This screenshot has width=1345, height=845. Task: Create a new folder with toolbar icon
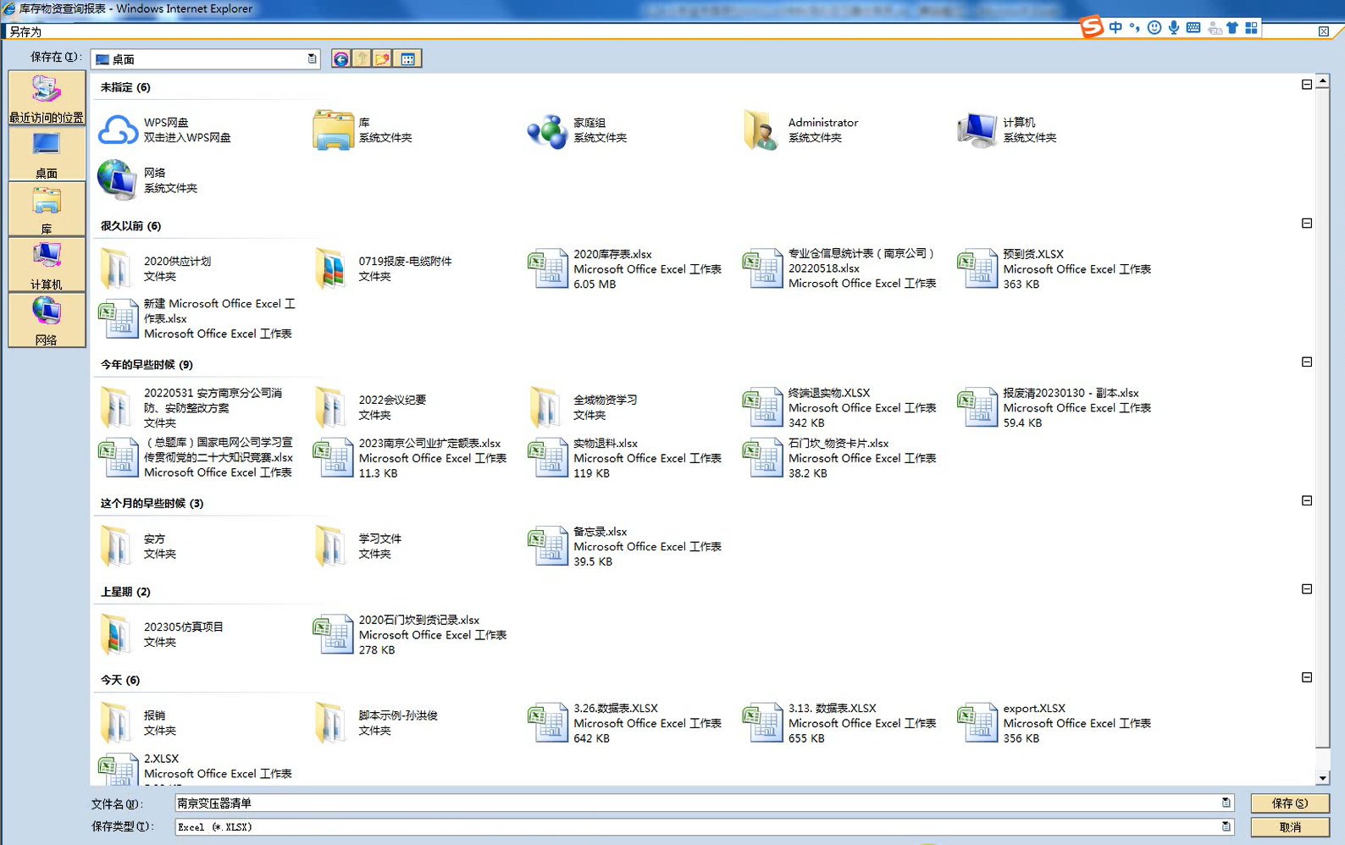(383, 58)
